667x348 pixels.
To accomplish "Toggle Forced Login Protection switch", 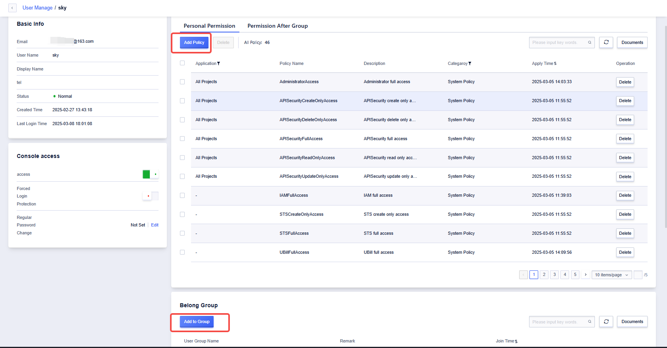I will click(x=151, y=196).
